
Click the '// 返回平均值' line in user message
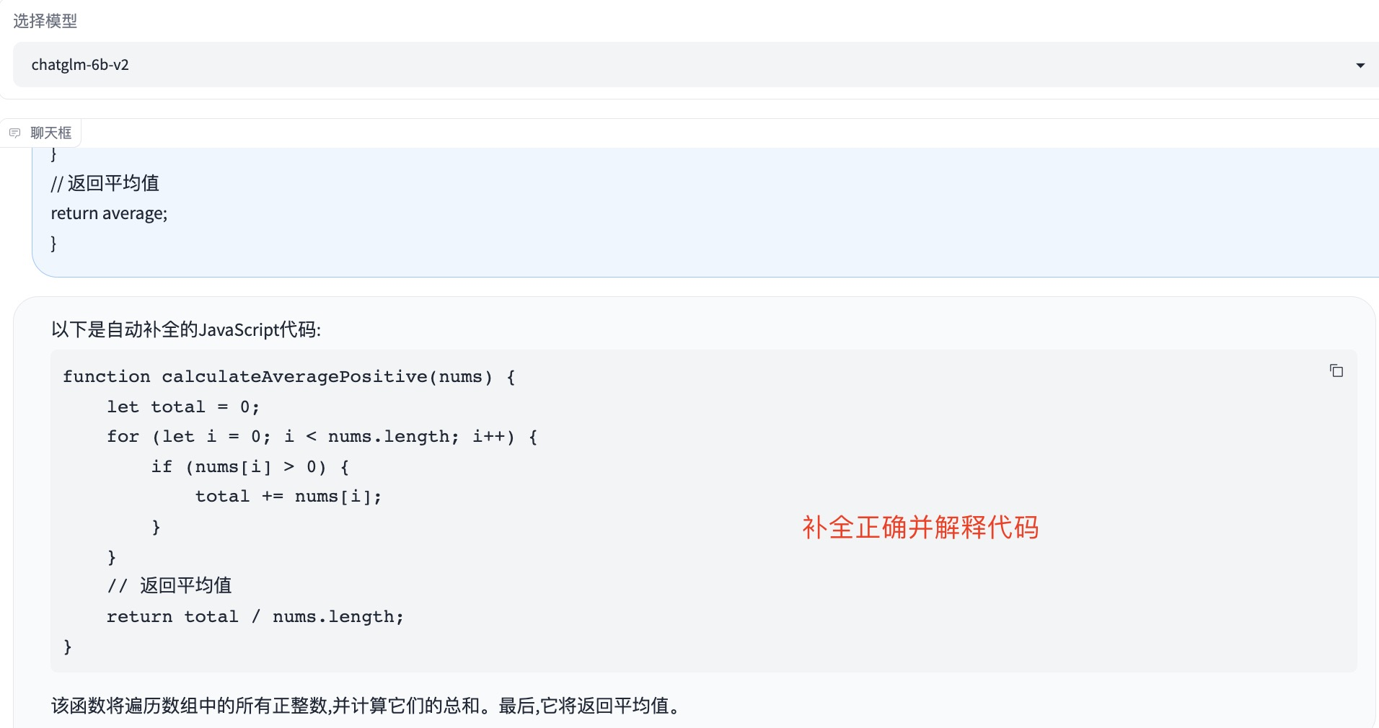coord(105,183)
